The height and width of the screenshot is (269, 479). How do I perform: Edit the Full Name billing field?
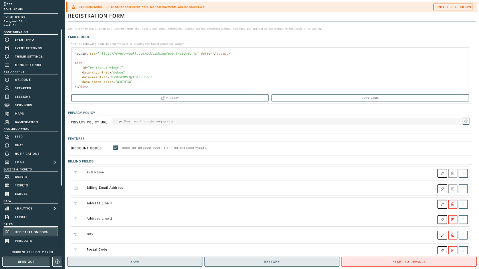coord(442,173)
